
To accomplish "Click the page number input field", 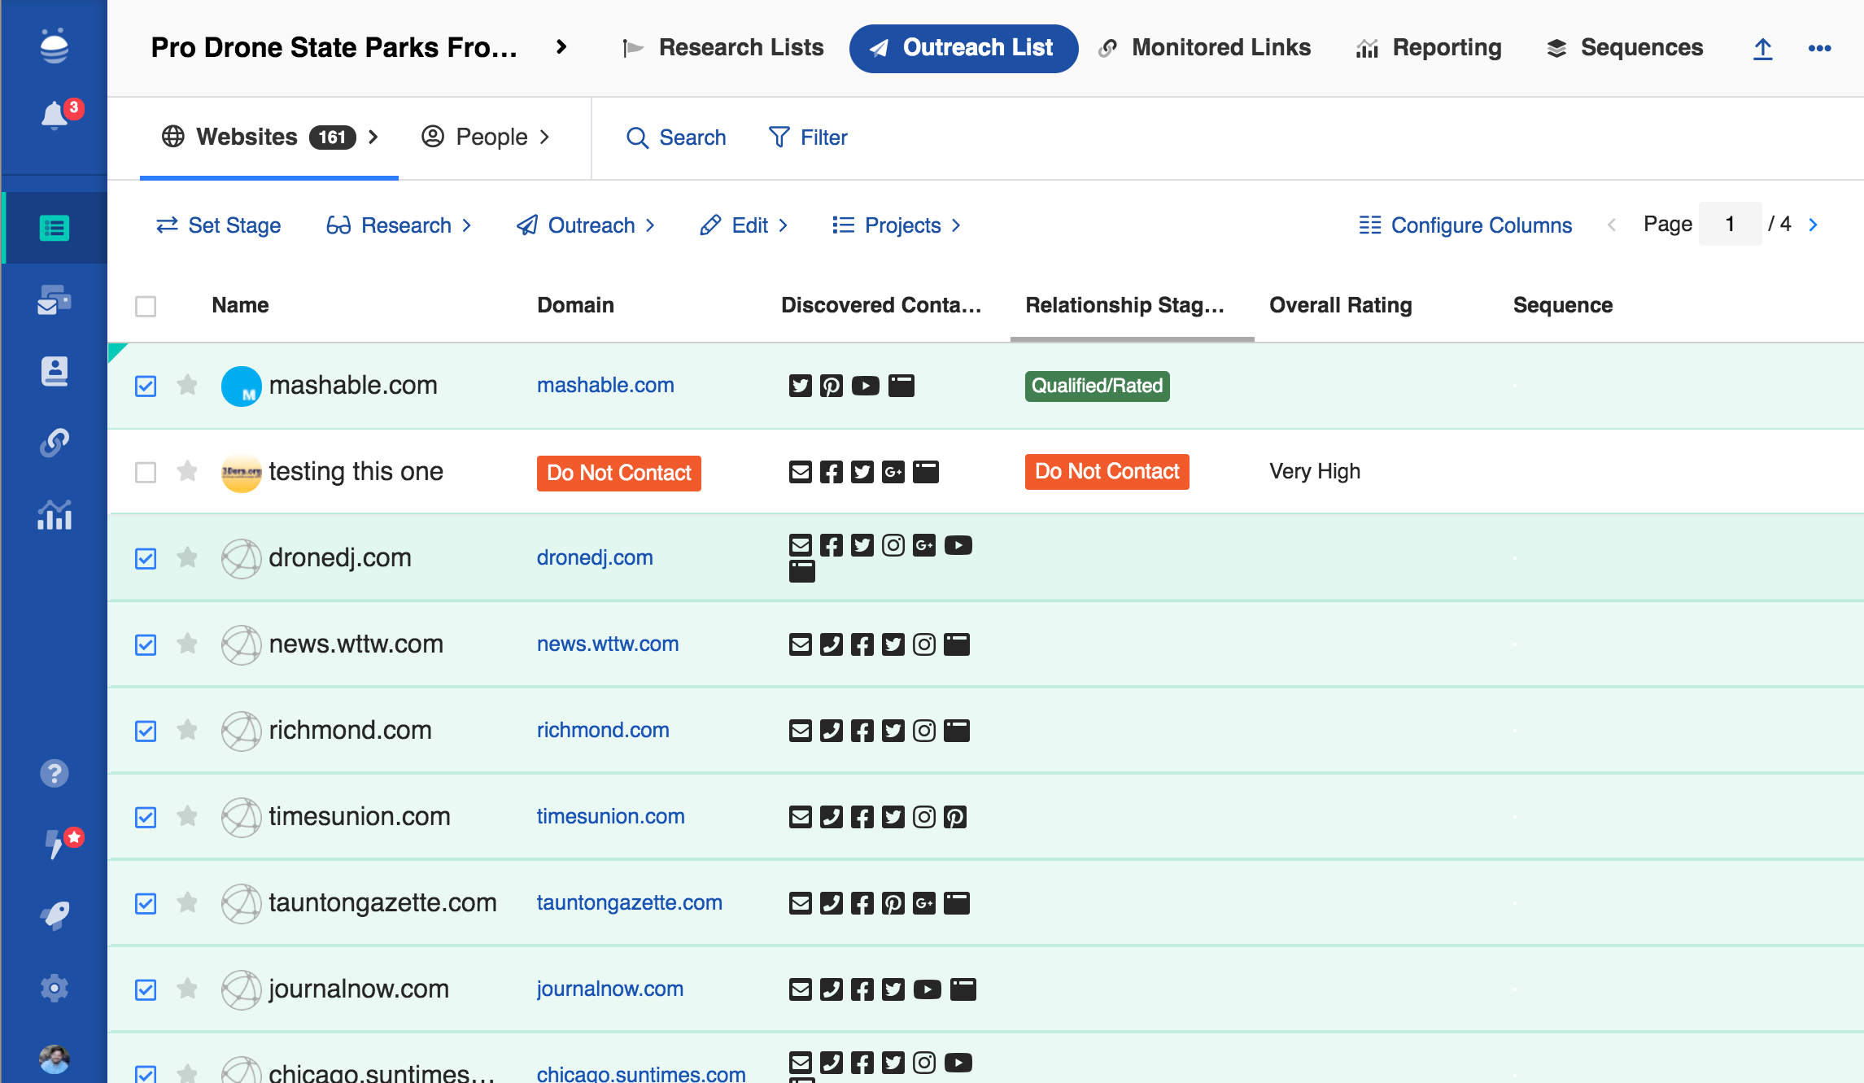I will pyautogui.click(x=1730, y=224).
